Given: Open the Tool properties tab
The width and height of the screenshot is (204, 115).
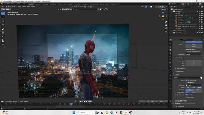Looking at the screenshot, I should coord(170,43).
